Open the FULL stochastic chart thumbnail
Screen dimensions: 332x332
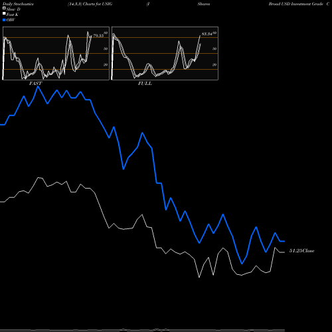[165, 53]
